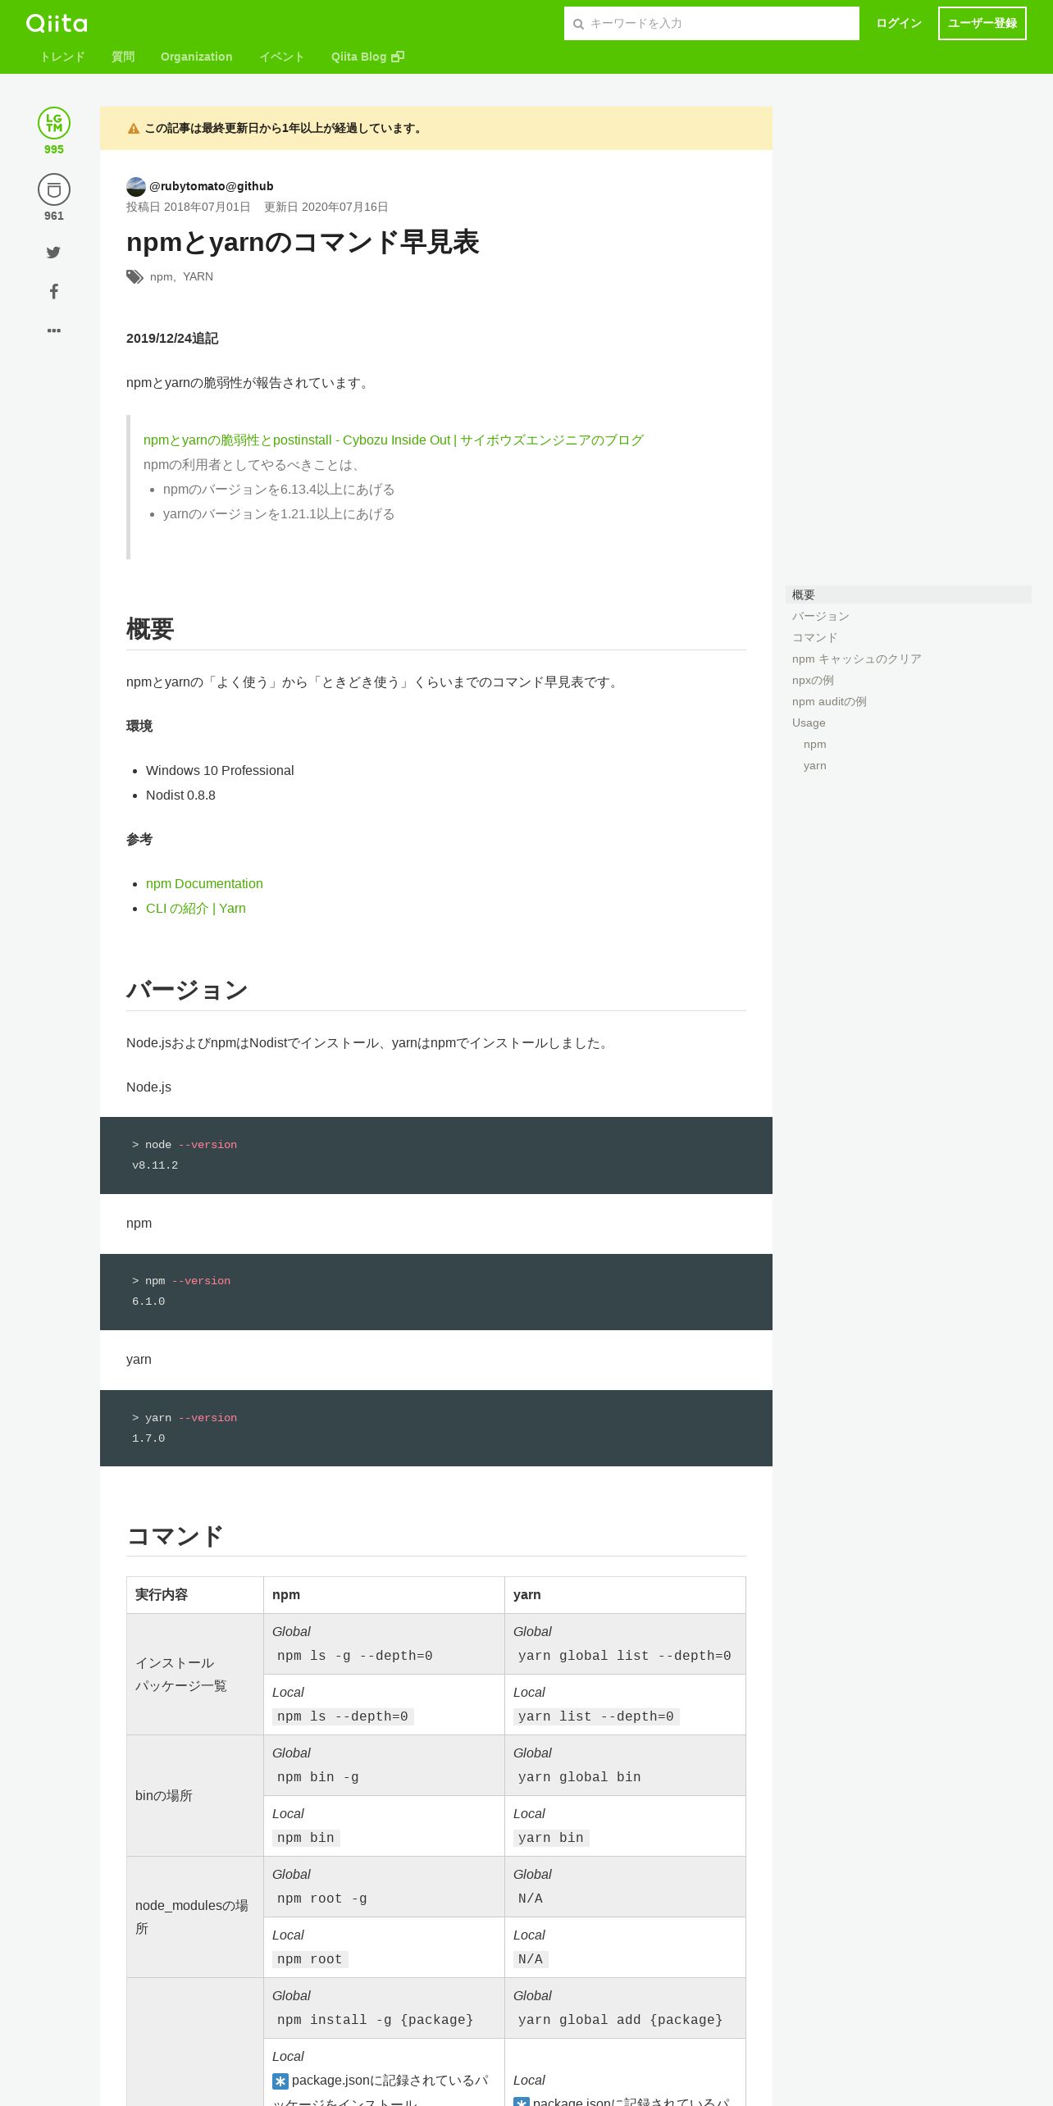Open the 質問 menu item

(123, 57)
